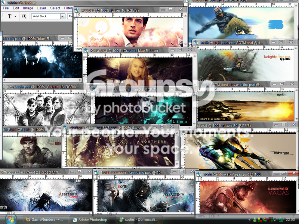Viewport: 299px width, 224px height.
Task: Open the Windows Start menu orb
Action: point(11,220)
